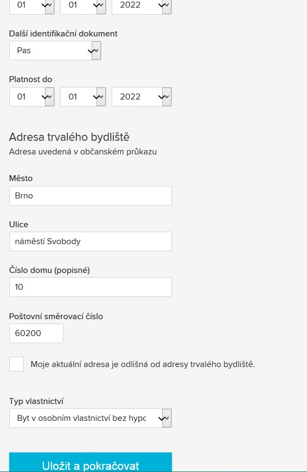This screenshot has height=472, width=307.
Task: Open the Platnost do day dropdown
Action: coord(32,97)
